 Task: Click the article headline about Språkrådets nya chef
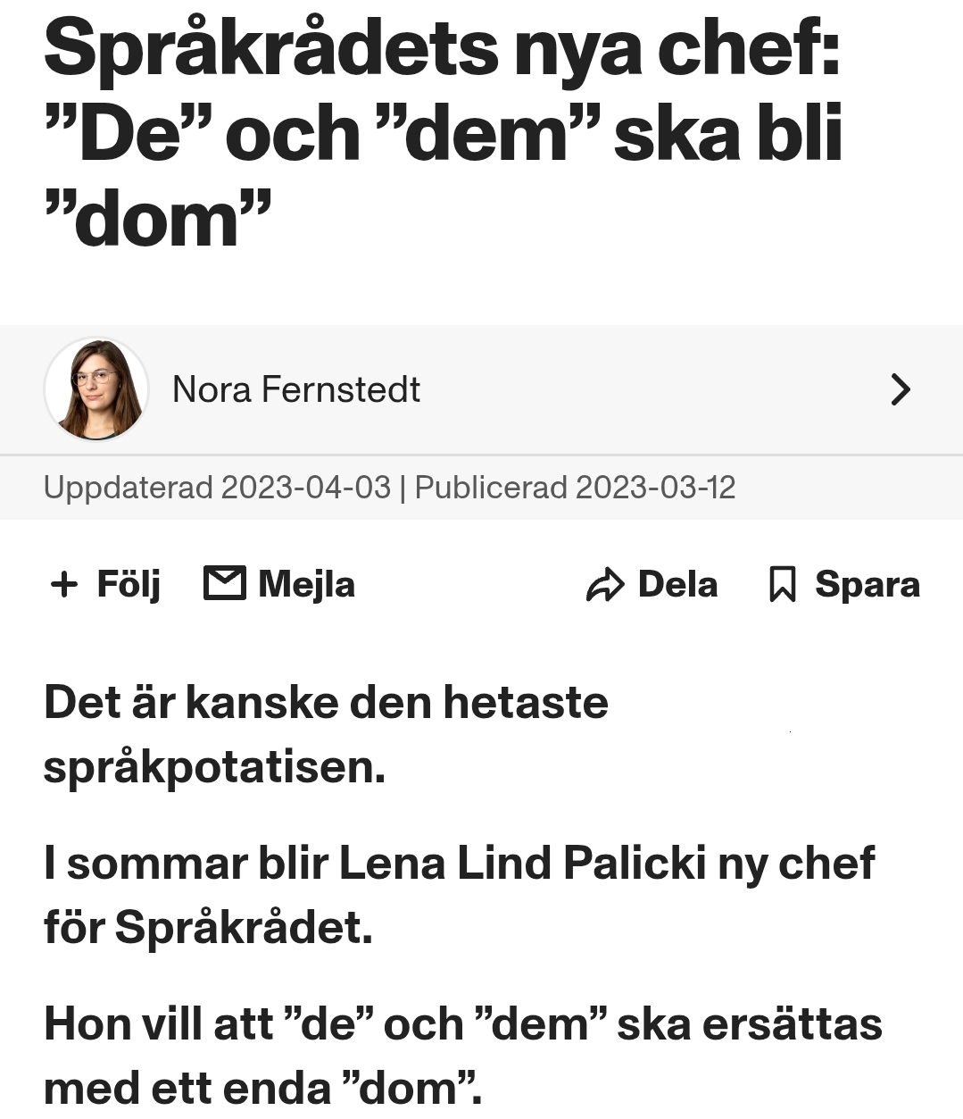(444, 134)
